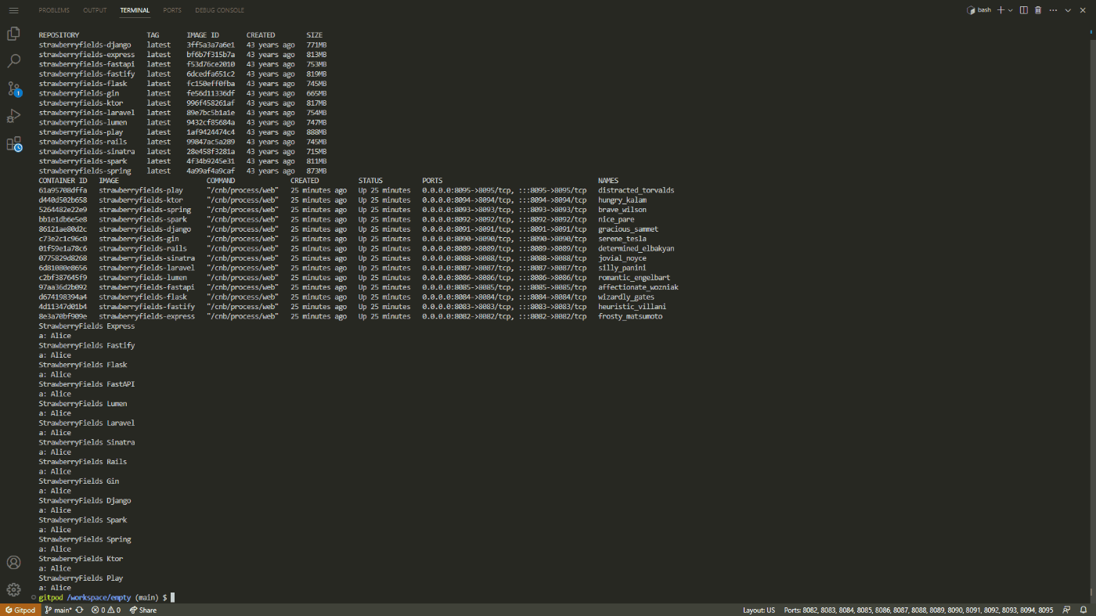1096x616 pixels.
Task: Switch to the PORTS tab
Action: pos(172,10)
